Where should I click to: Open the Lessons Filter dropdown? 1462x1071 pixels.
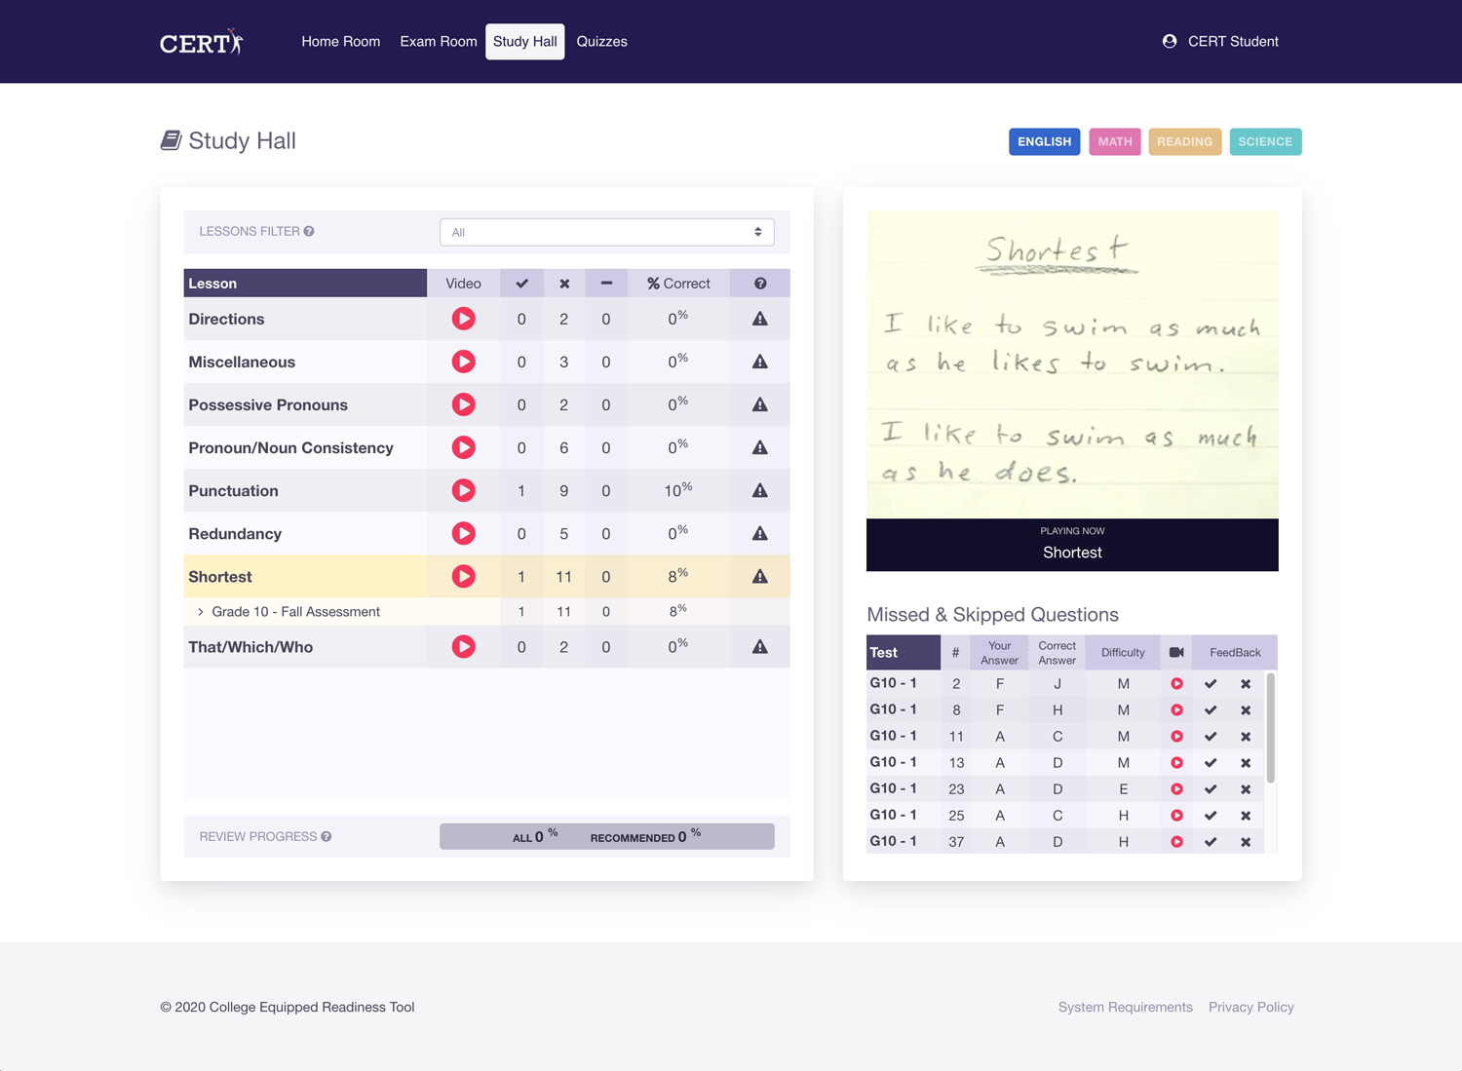[606, 232]
